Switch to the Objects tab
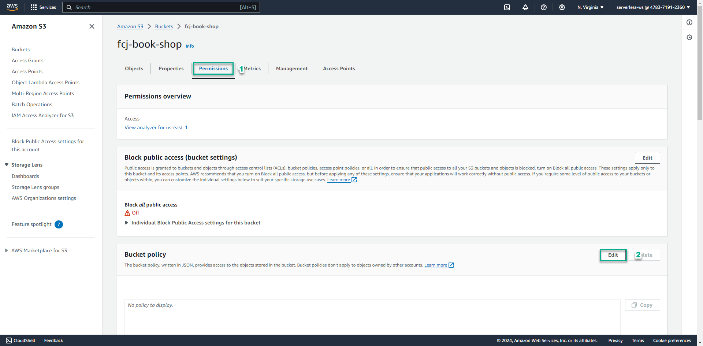703x346 pixels. pos(134,68)
